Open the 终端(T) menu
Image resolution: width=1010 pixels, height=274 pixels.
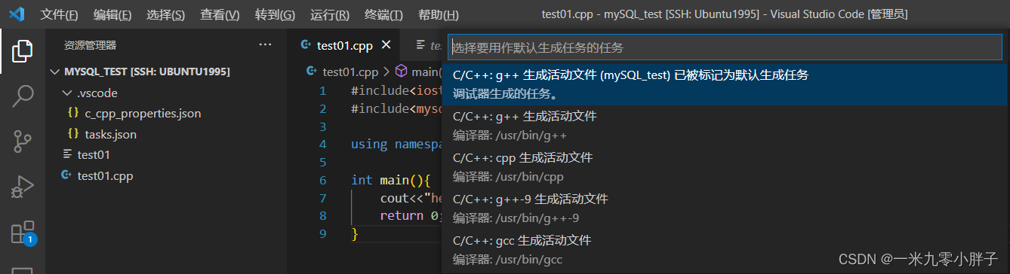[383, 15]
